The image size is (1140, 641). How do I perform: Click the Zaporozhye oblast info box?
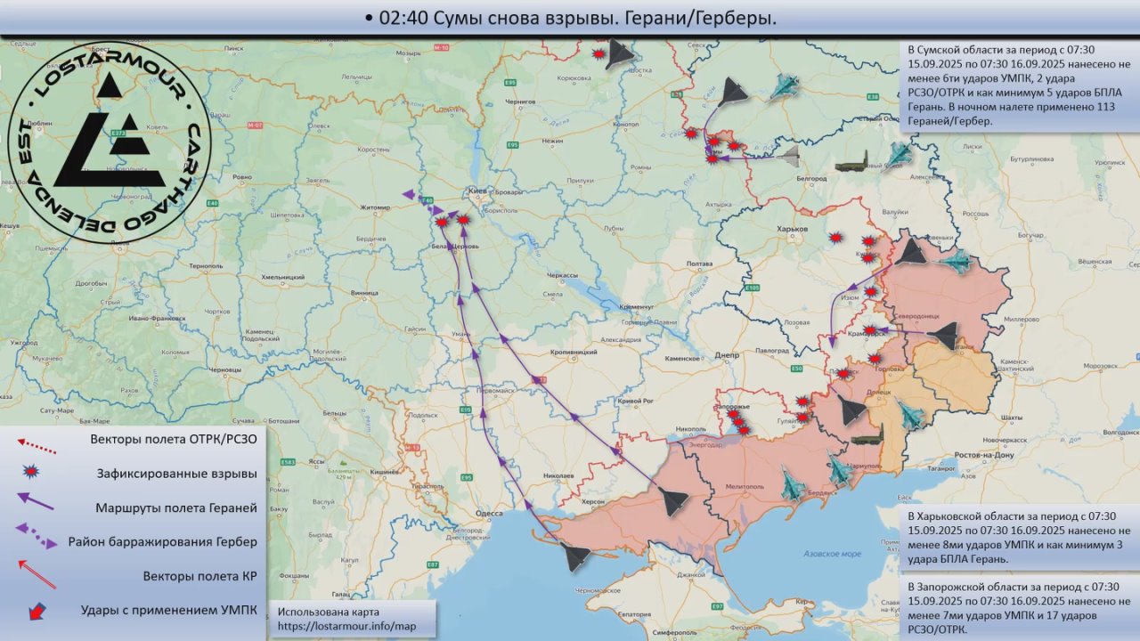1020,608
